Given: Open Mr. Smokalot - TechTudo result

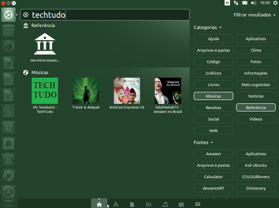Looking at the screenshot, I should (x=45, y=96).
